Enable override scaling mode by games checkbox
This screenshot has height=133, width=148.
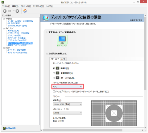tap(54, 92)
